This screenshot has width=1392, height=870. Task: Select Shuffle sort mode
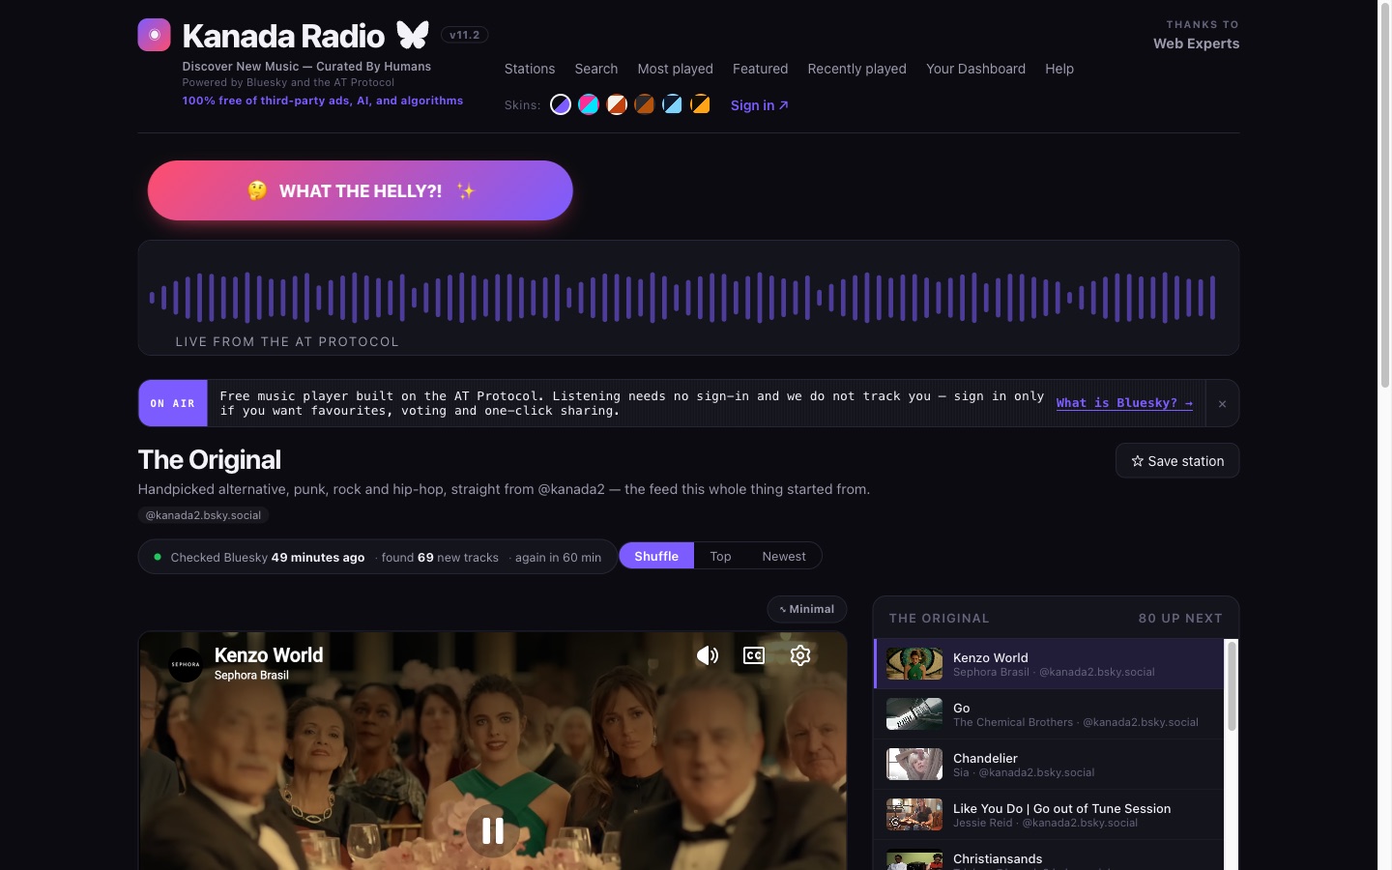(656, 556)
